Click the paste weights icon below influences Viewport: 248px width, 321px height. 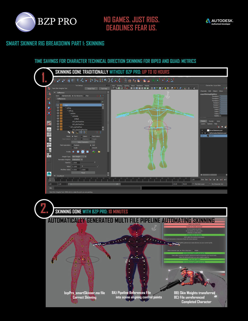(x=73, y=133)
